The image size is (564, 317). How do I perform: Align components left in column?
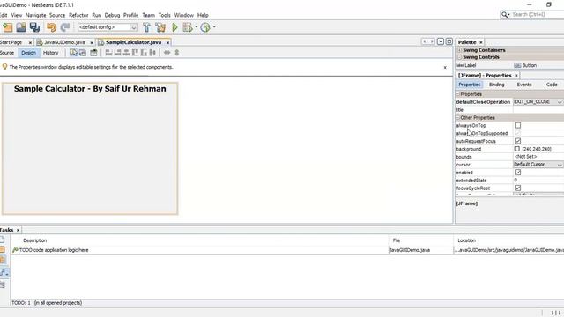coord(108,53)
